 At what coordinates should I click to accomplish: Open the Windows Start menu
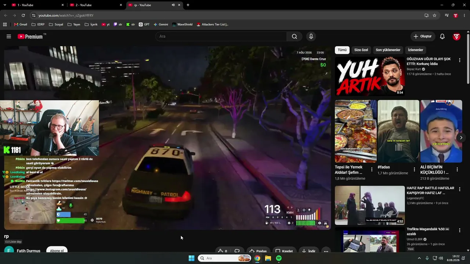(x=191, y=258)
